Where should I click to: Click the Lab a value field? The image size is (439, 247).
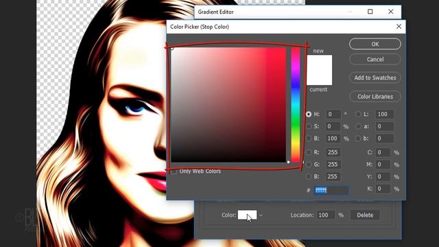(385, 126)
